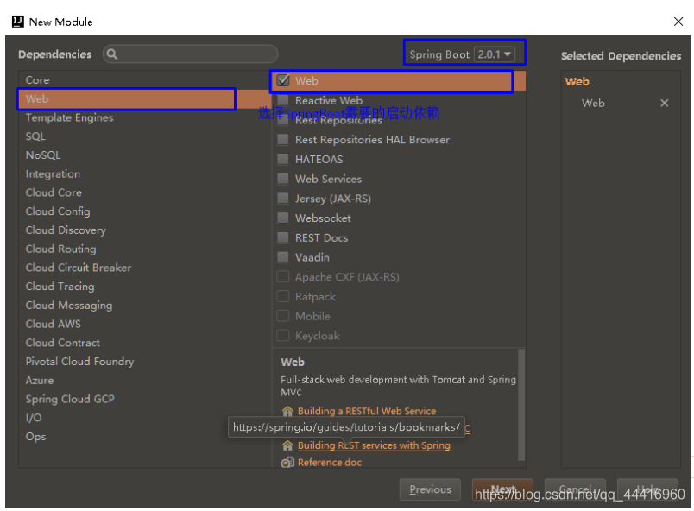Image resolution: width=694 pixels, height=511 pixels.
Task: Open the Reference doc link
Action: tap(329, 463)
